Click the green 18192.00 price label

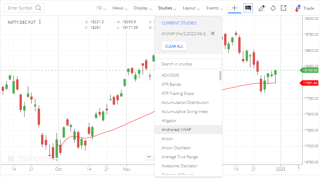309,70
